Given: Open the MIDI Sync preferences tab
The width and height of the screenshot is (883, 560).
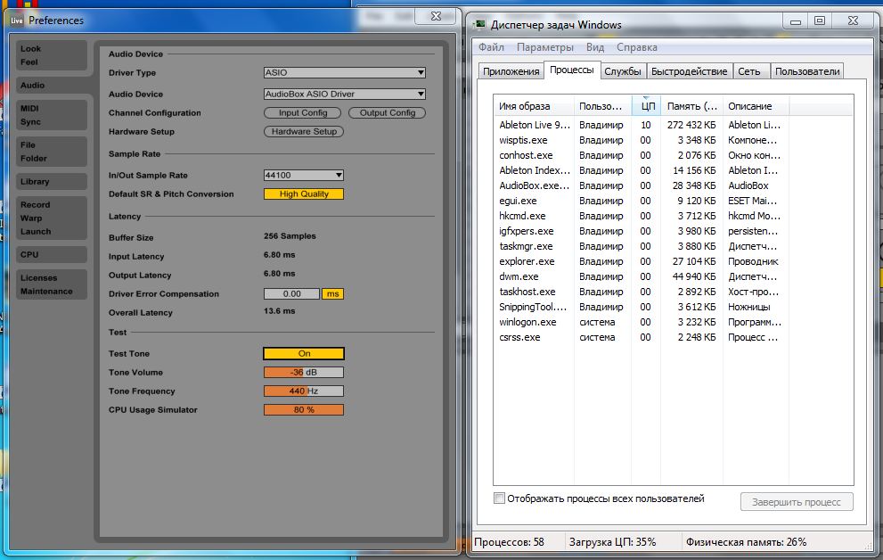Looking at the screenshot, I should pyautogui.click(x=52, y=115).
